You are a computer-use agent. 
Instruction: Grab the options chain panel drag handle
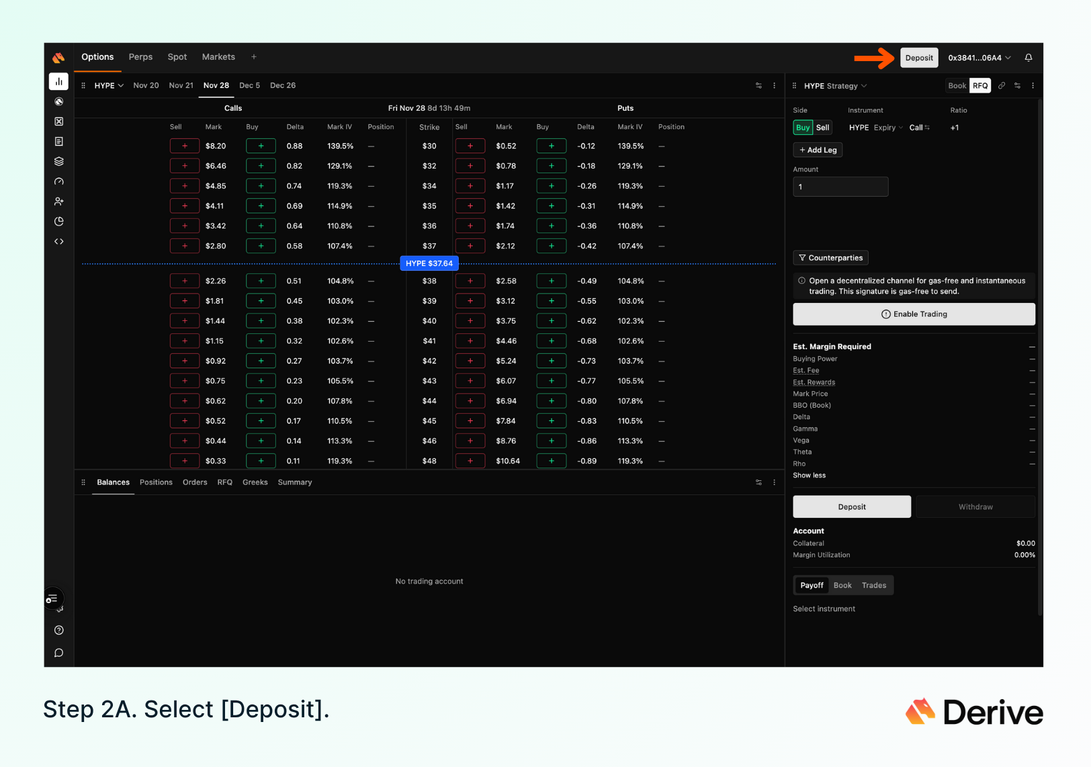(x=83, y=85)
